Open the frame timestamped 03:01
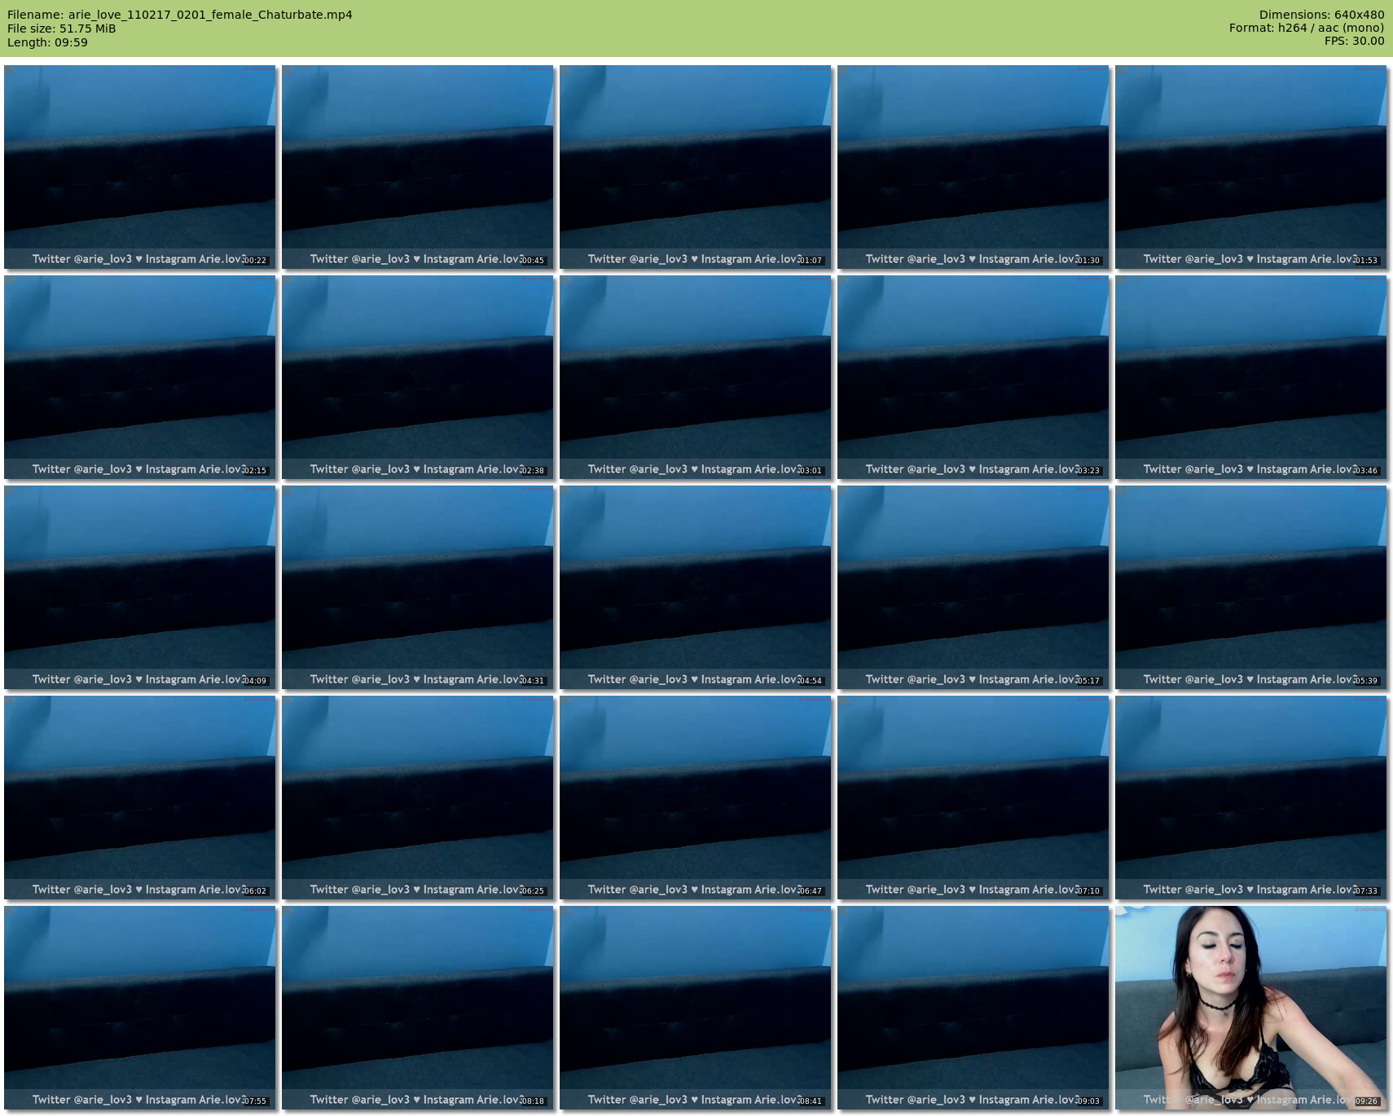The width and height of the screenshot is (1393, 1116). (x=695, y=377)
